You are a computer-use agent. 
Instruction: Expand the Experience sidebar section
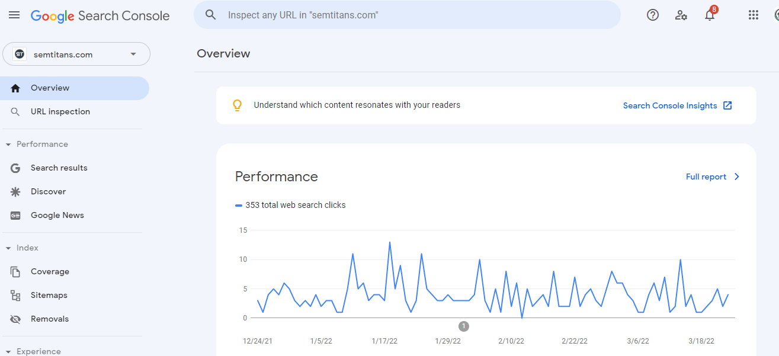(x=8, y=351)
